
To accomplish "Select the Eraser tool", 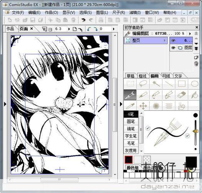I will [182, 95].
